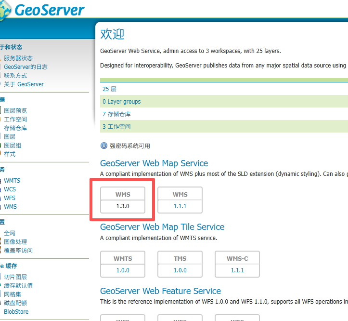Click the 7 存储仓库 summary row

click(224, 114)
